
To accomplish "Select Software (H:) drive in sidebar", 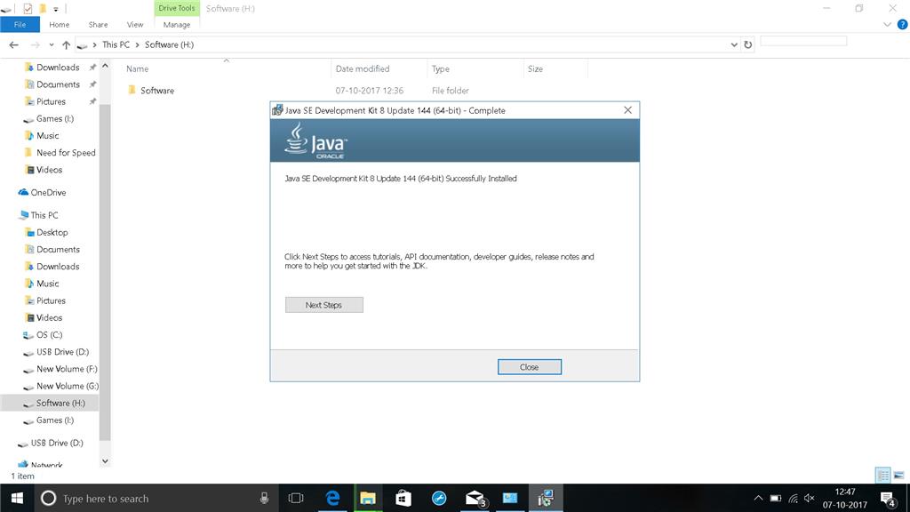I will click(60, 403).
